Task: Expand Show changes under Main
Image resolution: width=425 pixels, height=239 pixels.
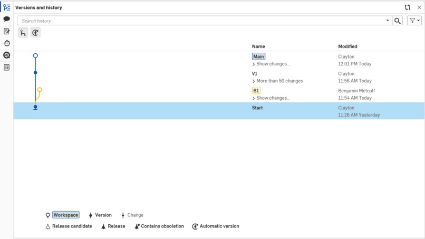Action: click(271, 64)
